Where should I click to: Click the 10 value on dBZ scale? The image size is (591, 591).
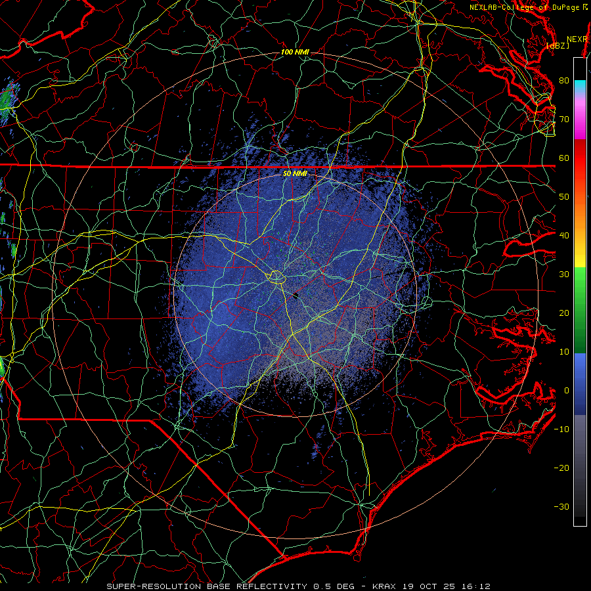tap(564, 352)
